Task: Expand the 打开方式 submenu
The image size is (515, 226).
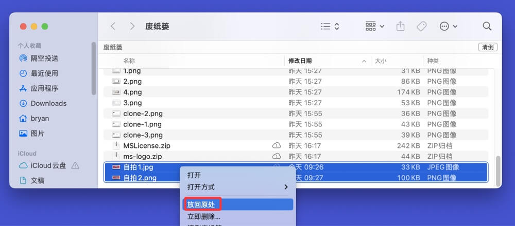Action: pyautogui.click(x=237, y=187)
